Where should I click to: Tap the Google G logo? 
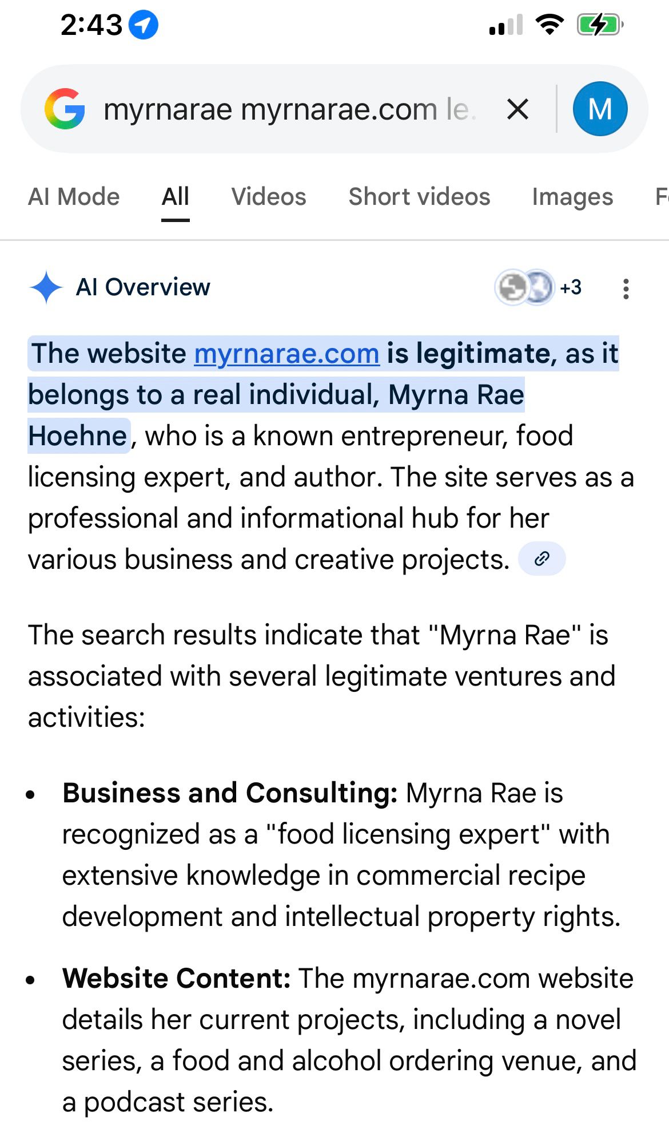tap(65, 109)
